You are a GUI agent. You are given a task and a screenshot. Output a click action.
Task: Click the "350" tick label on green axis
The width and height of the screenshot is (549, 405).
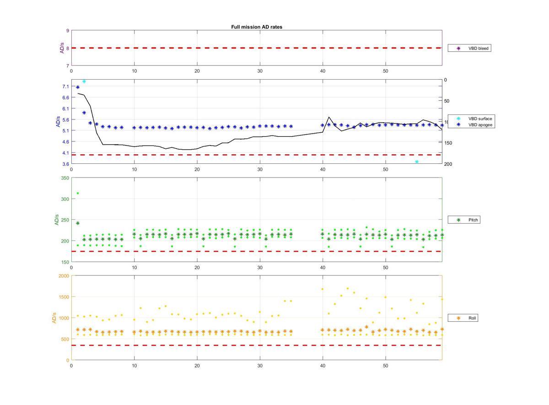[65, 178]
